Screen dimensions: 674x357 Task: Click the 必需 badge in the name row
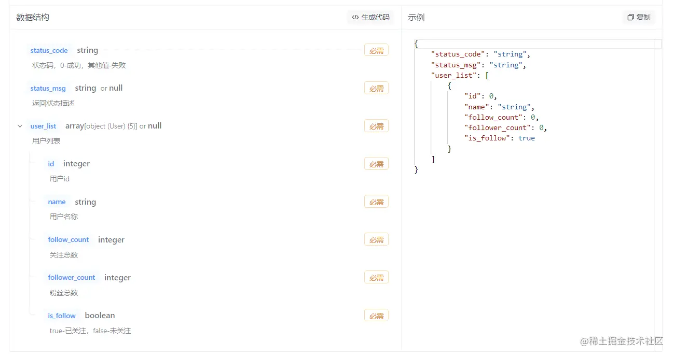click(x=376, y=202)
